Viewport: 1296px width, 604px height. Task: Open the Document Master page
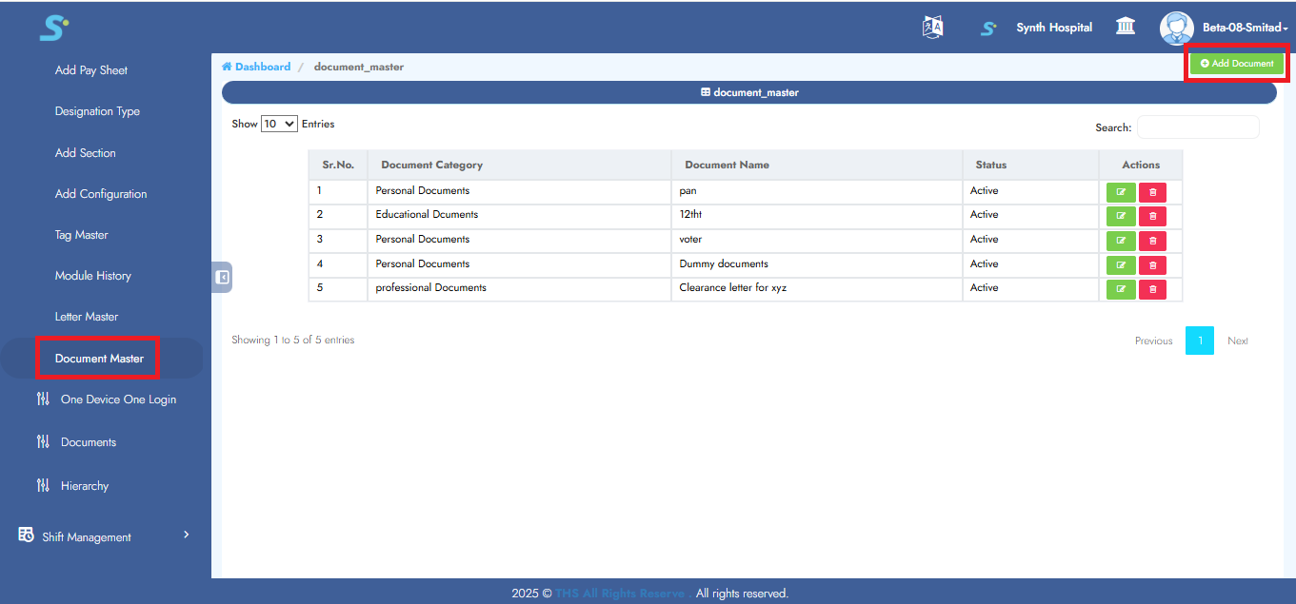coord(97,358)
